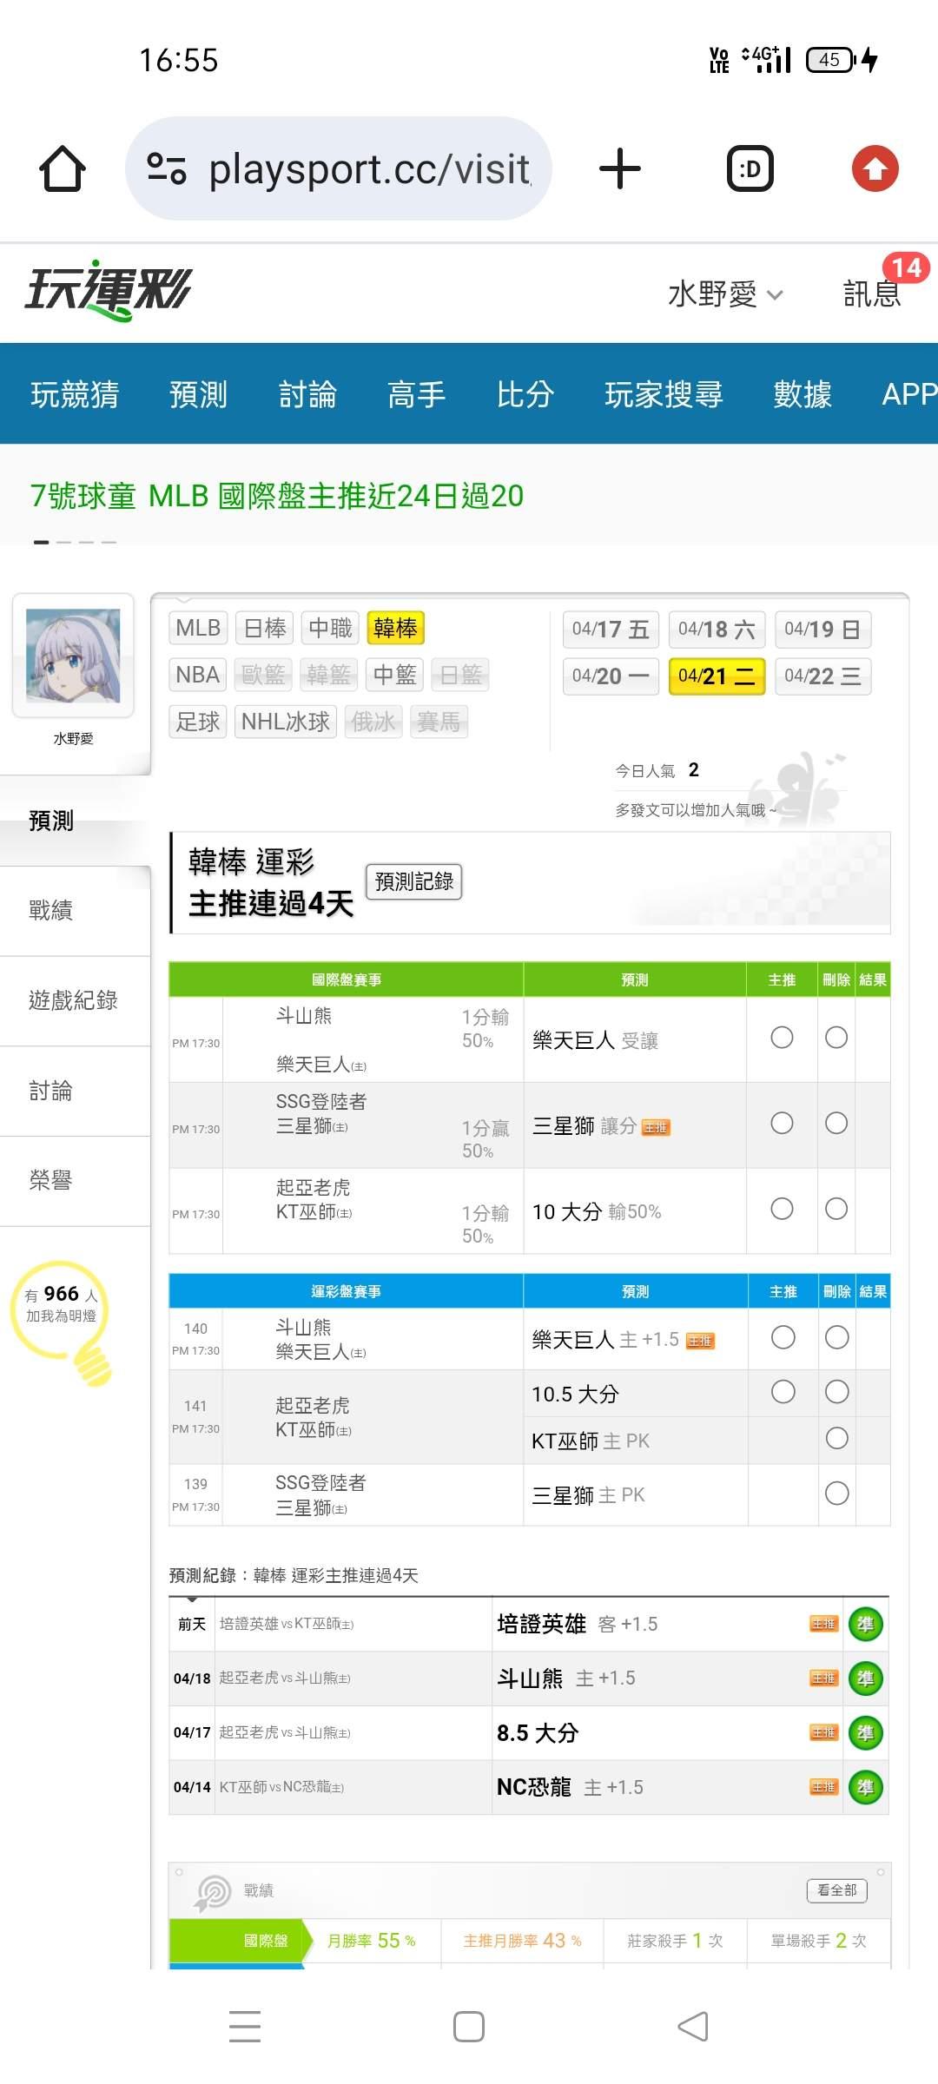
Task: Select 主推 radio for 樂天巨人 受讓
Action: [x=782, y=1038]
